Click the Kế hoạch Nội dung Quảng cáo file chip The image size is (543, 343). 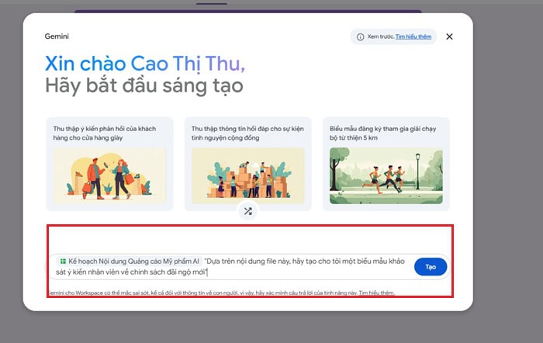[x=130, y=262]
